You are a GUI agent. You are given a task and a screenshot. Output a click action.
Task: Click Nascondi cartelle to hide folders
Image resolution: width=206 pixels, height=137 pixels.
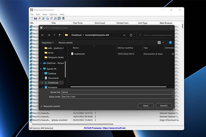click(x=50, y=106)
